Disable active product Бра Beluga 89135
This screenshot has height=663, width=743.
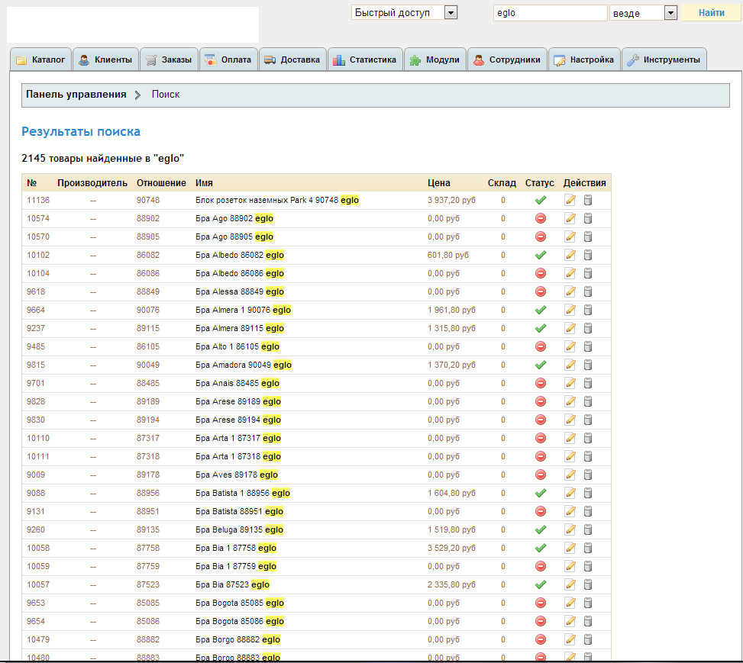541,530
